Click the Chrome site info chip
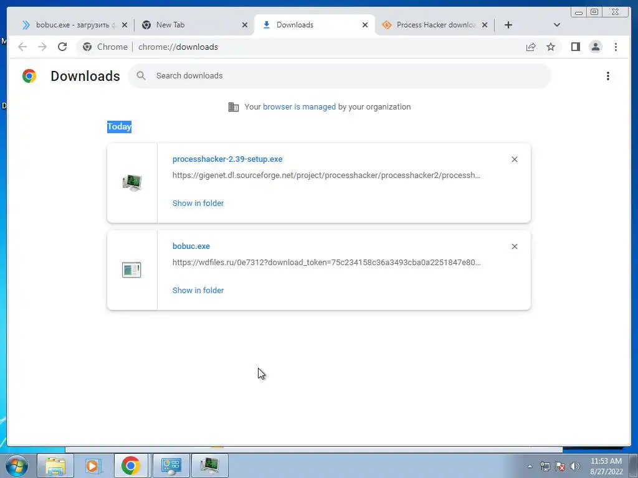Screen dimensions: 638x478 (x=105, y=47)
